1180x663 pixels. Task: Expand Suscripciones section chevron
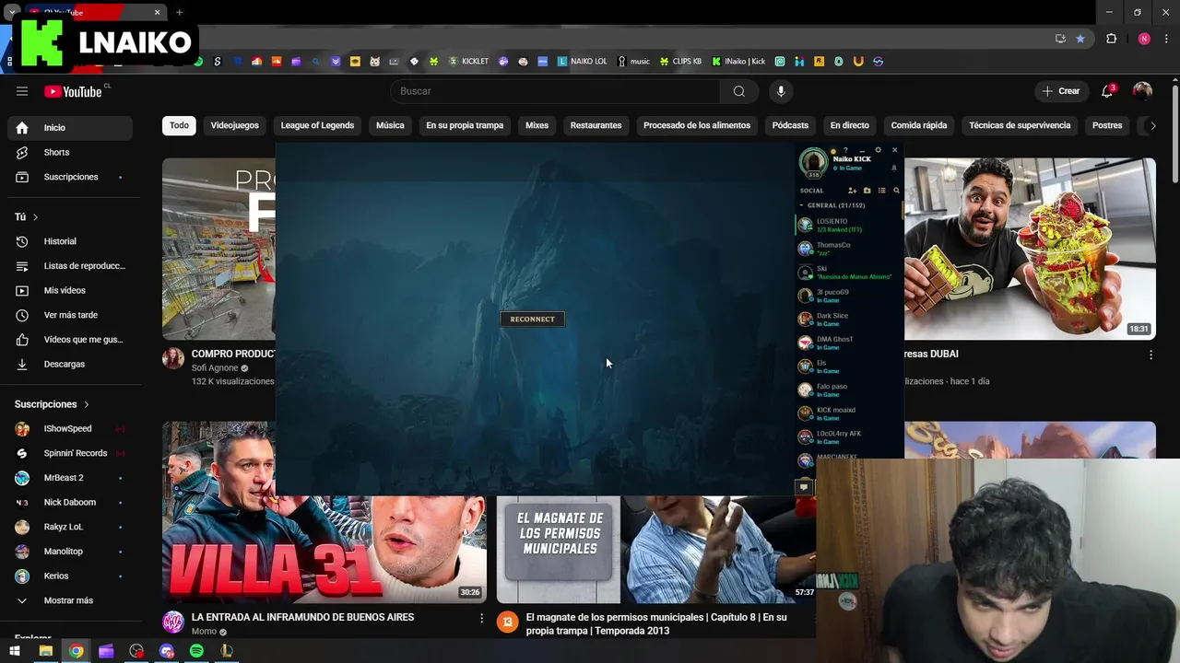(87, 404)
